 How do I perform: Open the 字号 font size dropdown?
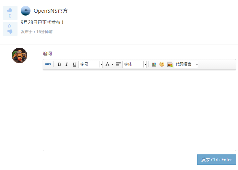(x=90, y=64)
